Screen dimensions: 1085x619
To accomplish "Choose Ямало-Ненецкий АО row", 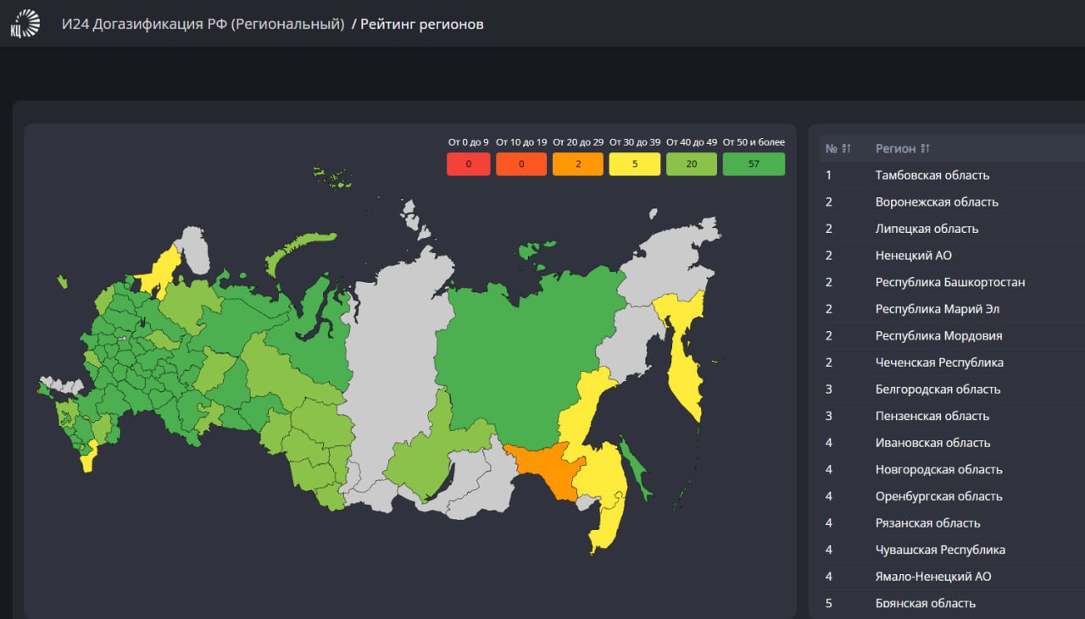I will (932, 577).
